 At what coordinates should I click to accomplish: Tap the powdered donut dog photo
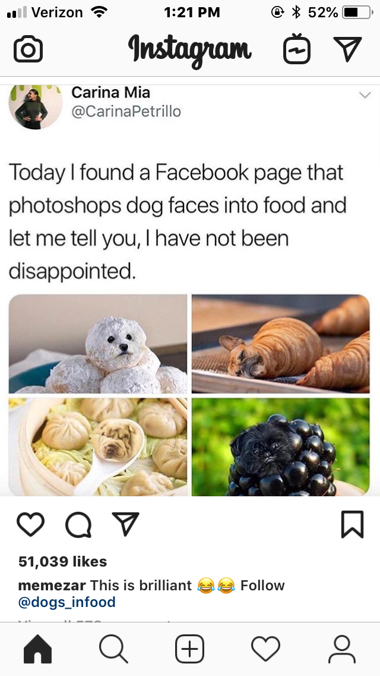click(98, 343)
